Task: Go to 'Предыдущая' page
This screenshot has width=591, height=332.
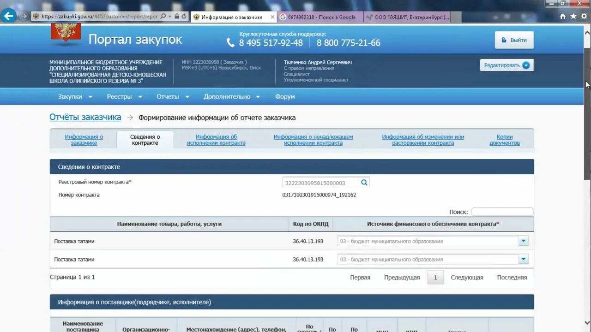Action: point(402,278)
